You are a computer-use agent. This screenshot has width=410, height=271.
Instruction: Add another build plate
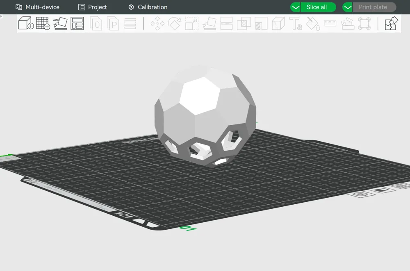42,23
